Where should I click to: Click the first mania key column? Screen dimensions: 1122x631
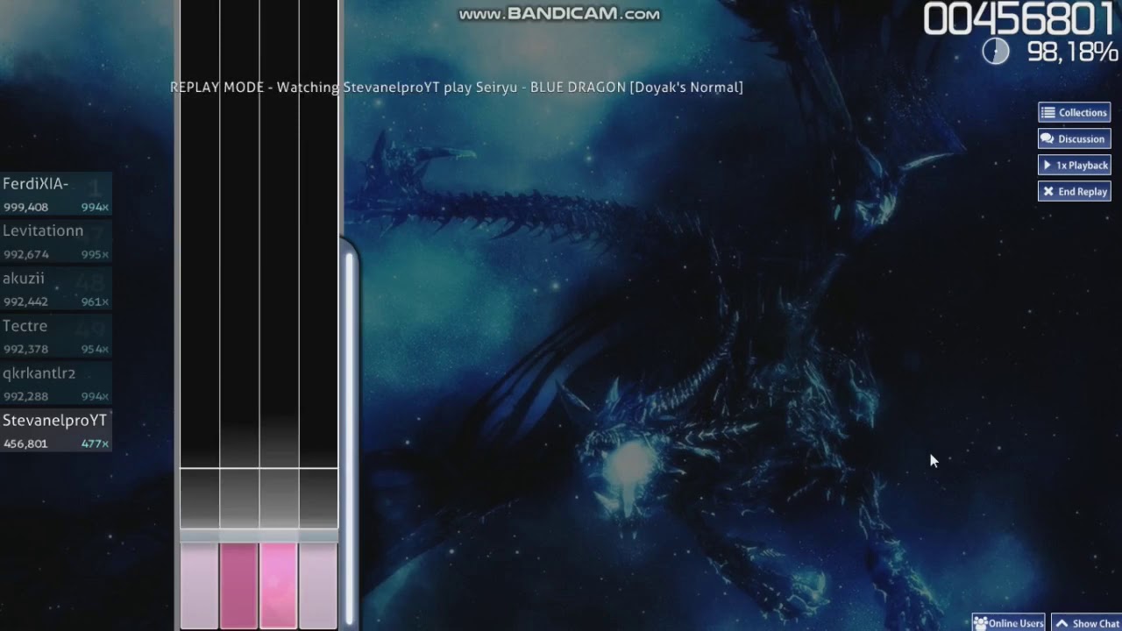[x=199, y=585]
